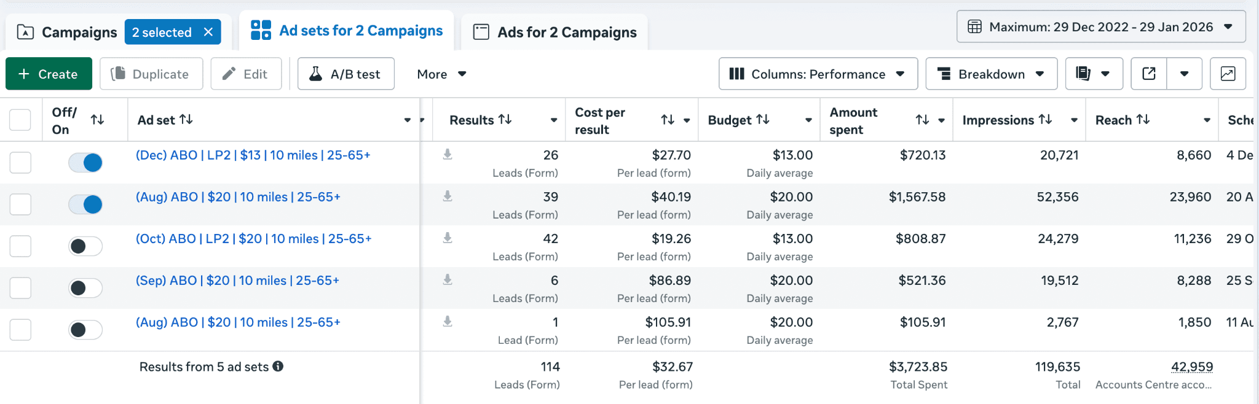Open Ads for 2 Campaigns tab

[555, 32]
